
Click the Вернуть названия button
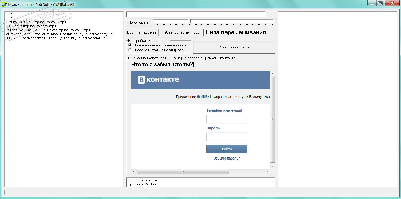(x=142, y=32)
